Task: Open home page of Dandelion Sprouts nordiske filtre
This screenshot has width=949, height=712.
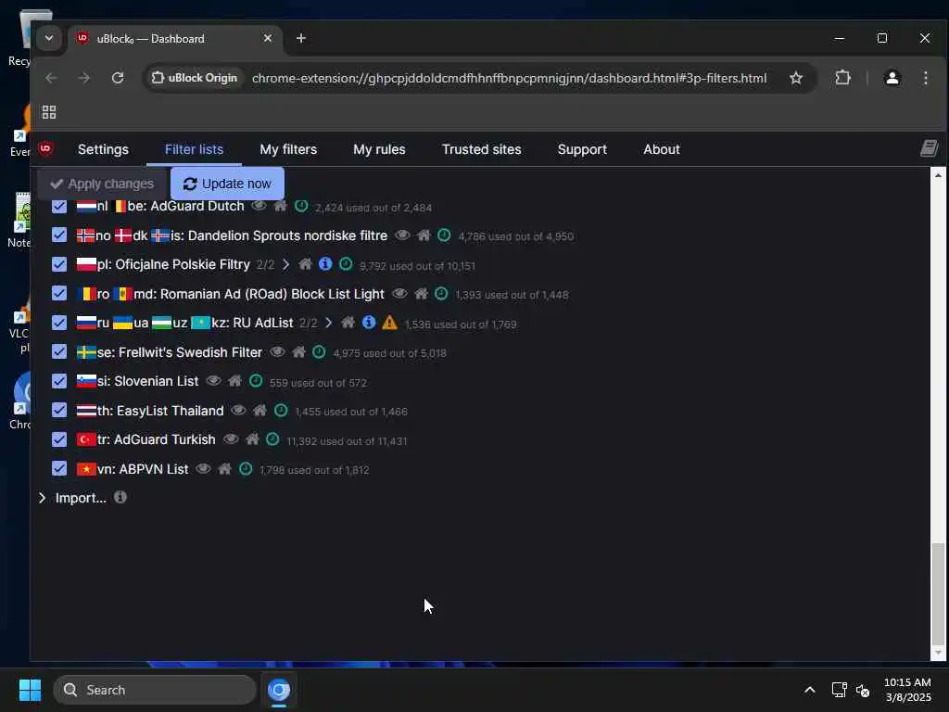Action: (424, 235)
